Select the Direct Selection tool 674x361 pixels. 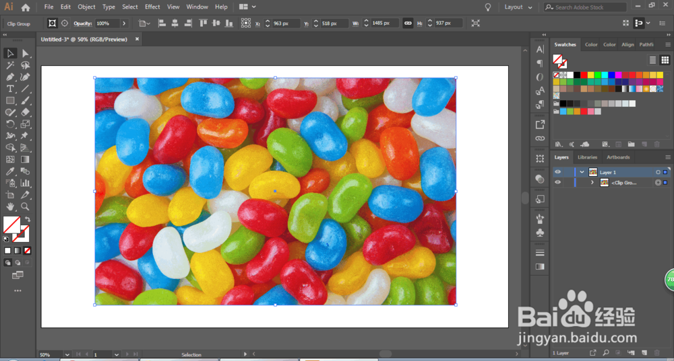point(25,54)
